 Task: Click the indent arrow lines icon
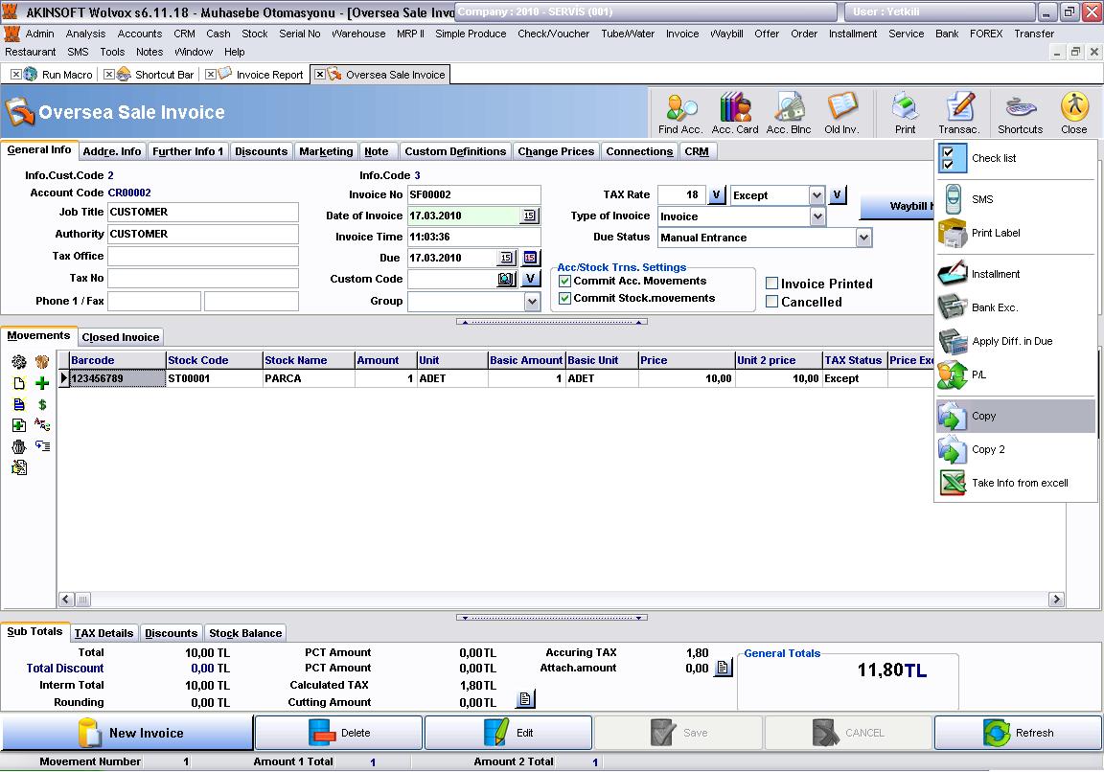click(x=42, y=446)
